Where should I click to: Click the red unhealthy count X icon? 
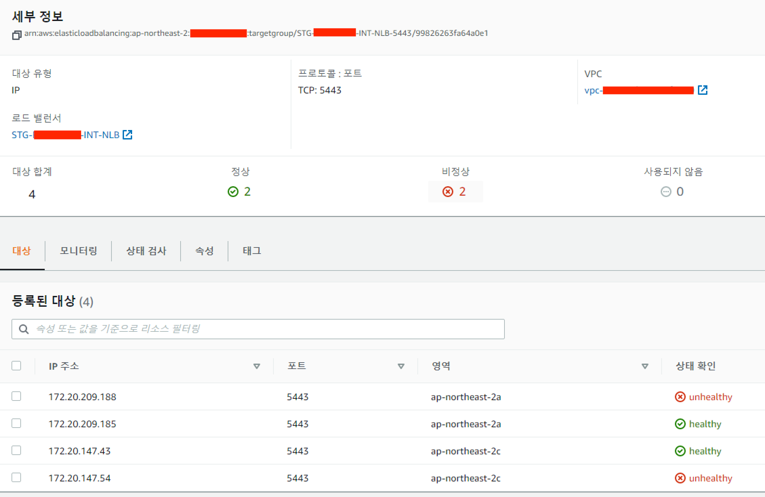click(x=448, y=192)
